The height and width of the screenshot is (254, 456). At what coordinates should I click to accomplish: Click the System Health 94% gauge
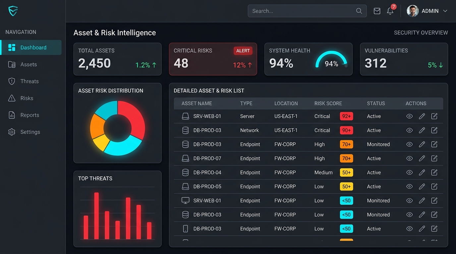(331, 60)
